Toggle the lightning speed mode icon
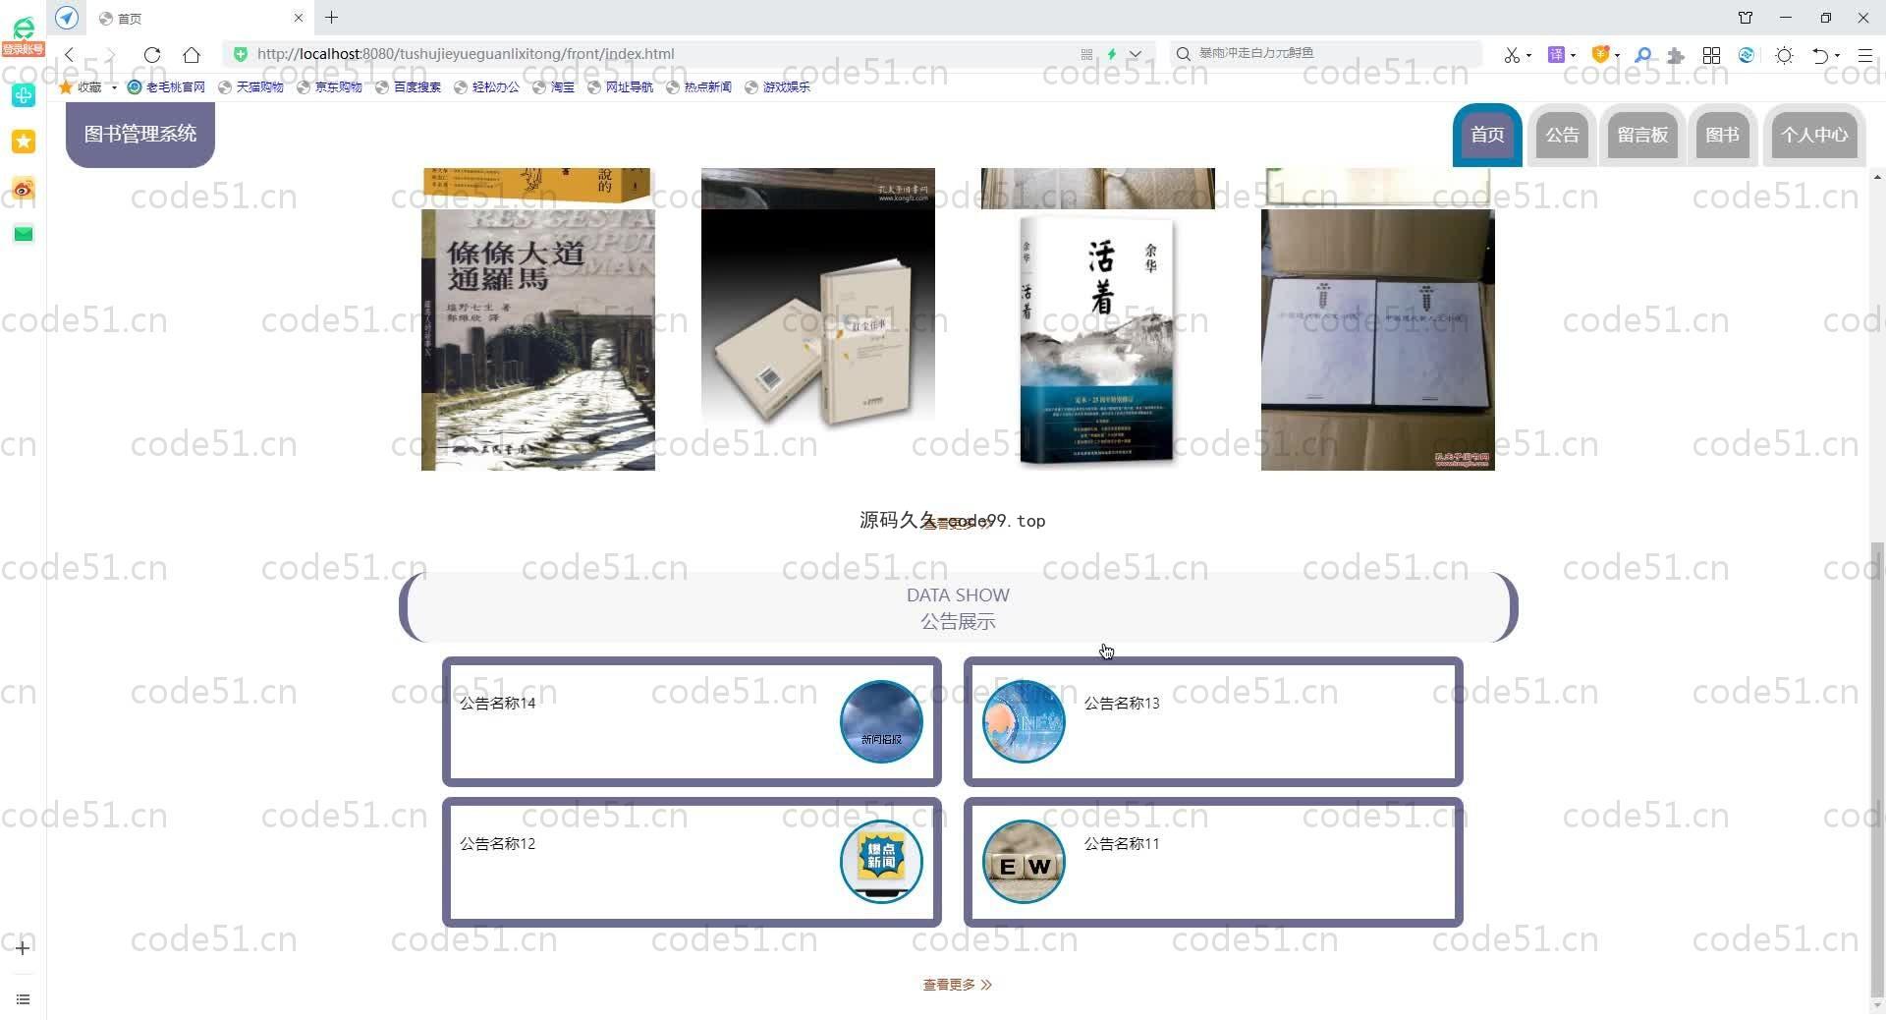 click(x=1112, y=55)
